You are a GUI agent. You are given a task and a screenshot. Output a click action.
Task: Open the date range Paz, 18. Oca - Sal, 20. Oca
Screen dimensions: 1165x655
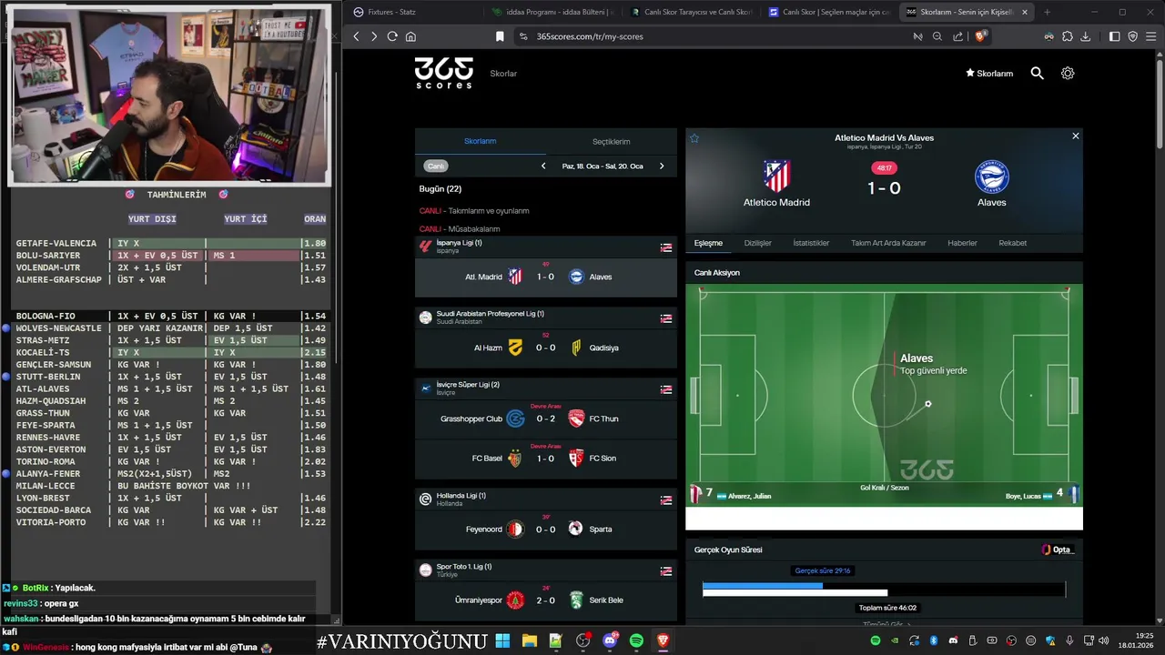[603, 166]
